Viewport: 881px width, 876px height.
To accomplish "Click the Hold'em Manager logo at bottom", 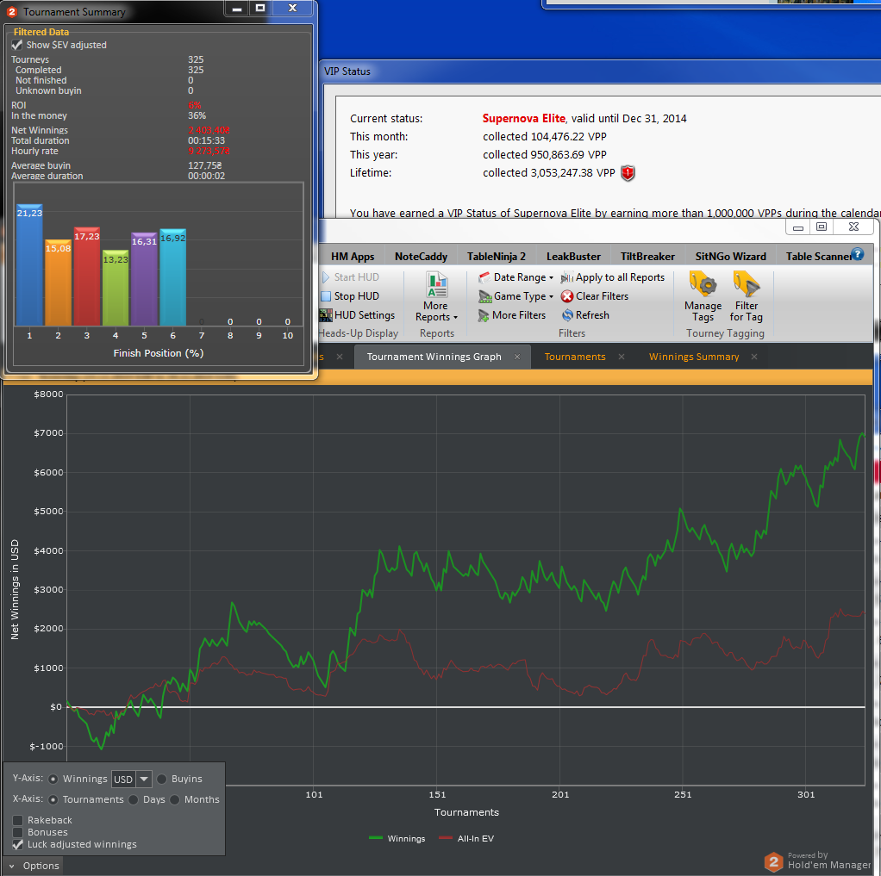I will tap(774, 862).
